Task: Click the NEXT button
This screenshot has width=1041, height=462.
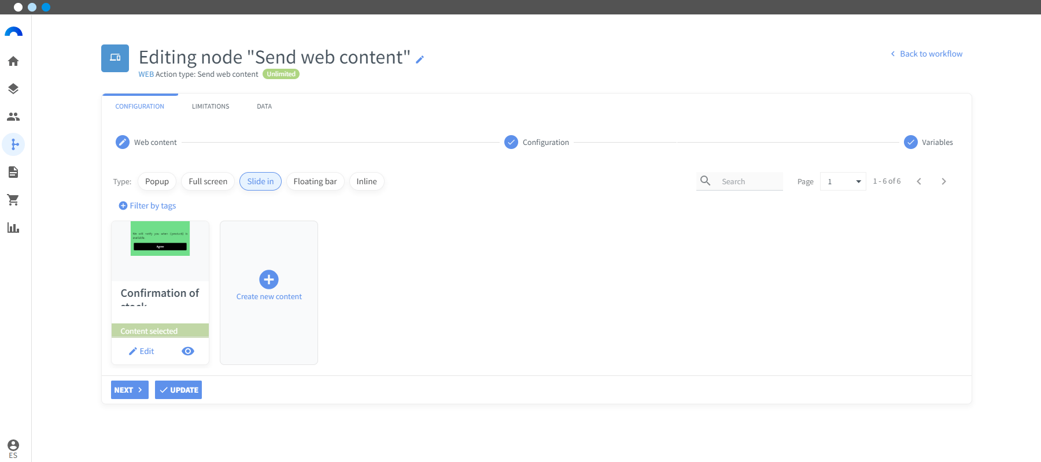Action: pos(130,390)
